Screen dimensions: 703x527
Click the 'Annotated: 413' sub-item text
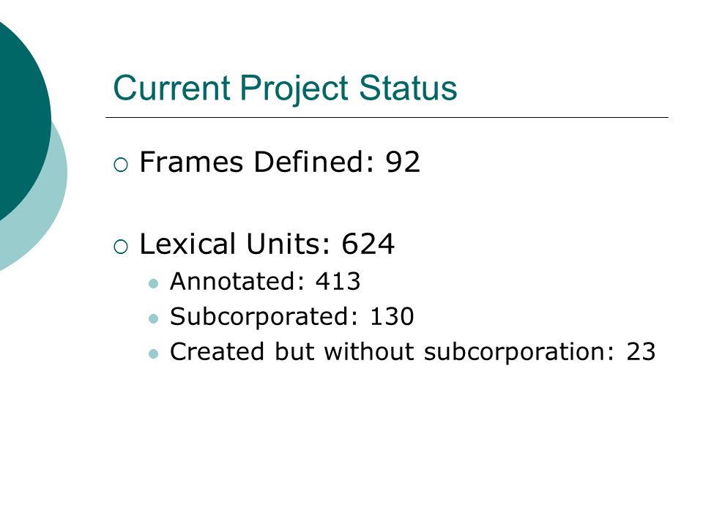point(265,281)
